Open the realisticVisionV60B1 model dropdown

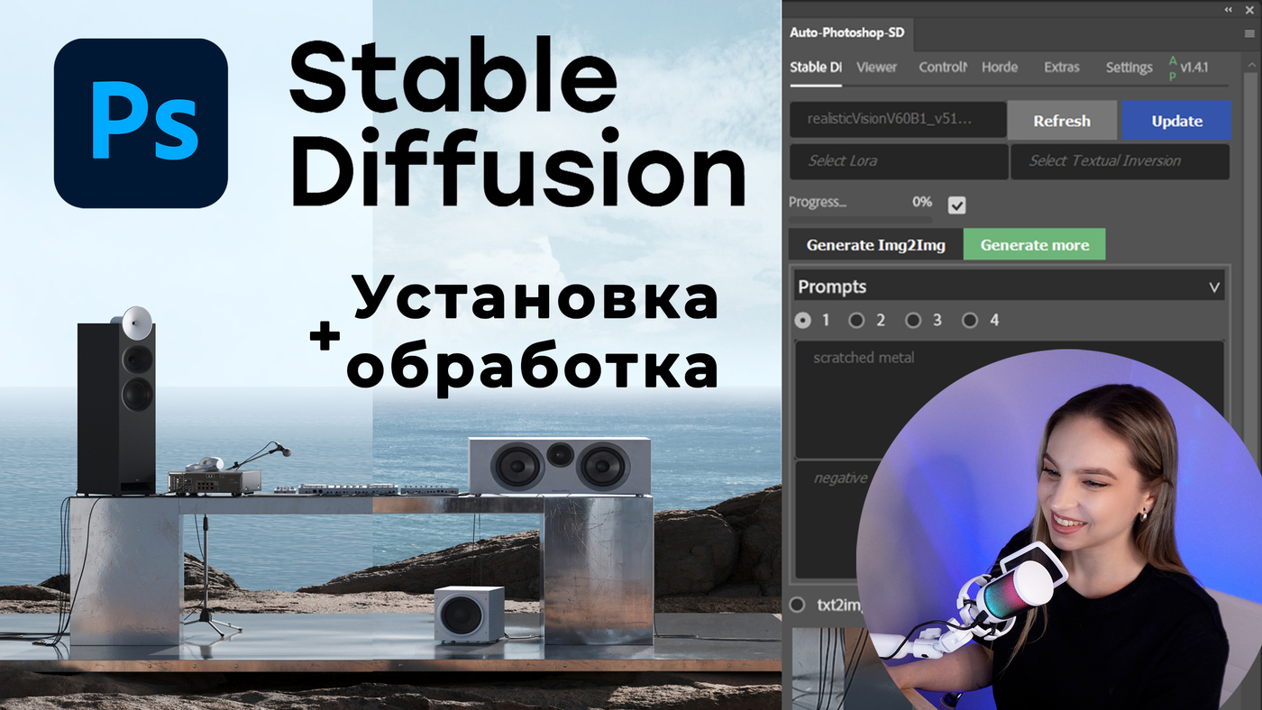click(x=898, y=120)
